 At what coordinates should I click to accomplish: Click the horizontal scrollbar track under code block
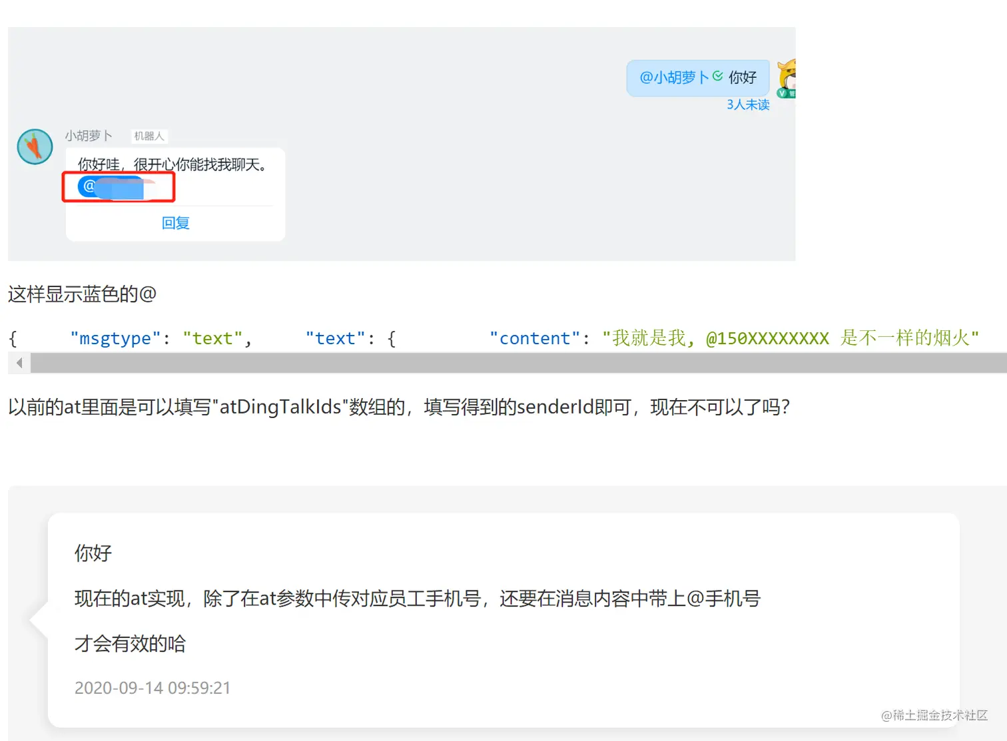[519, 363]
